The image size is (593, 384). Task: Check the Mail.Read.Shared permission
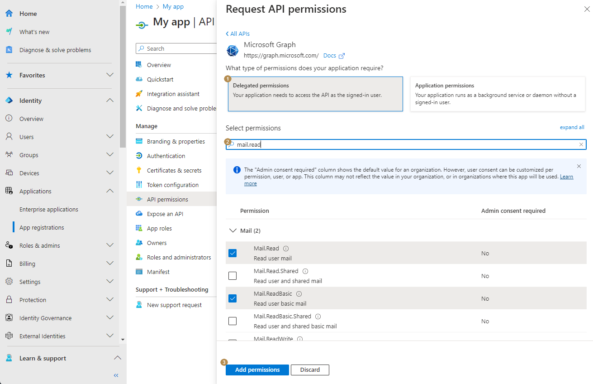(x=232, y=276)
